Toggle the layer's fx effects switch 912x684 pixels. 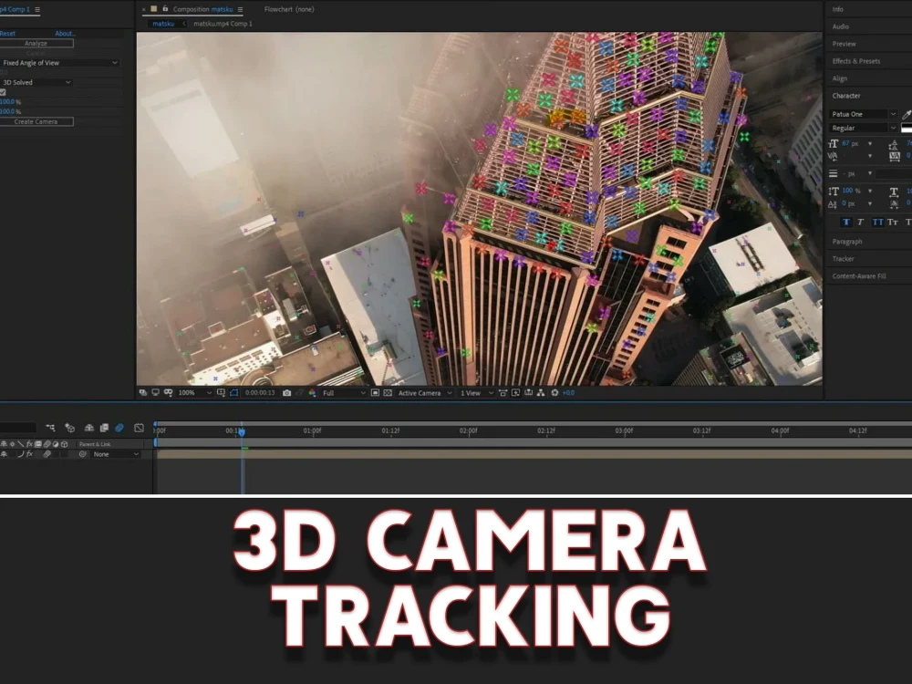pyautogui.click(x=30, y=454)
